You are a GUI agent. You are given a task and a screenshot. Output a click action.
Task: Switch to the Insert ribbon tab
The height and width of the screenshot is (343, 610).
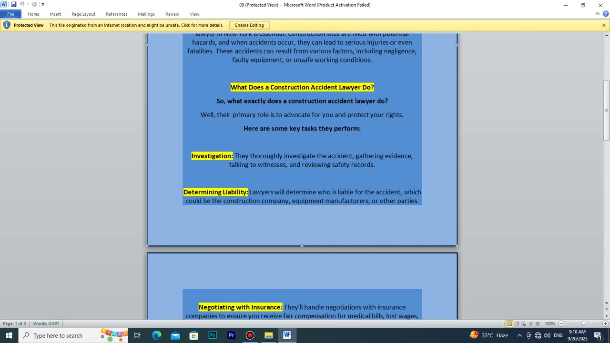tap(55, 14)
